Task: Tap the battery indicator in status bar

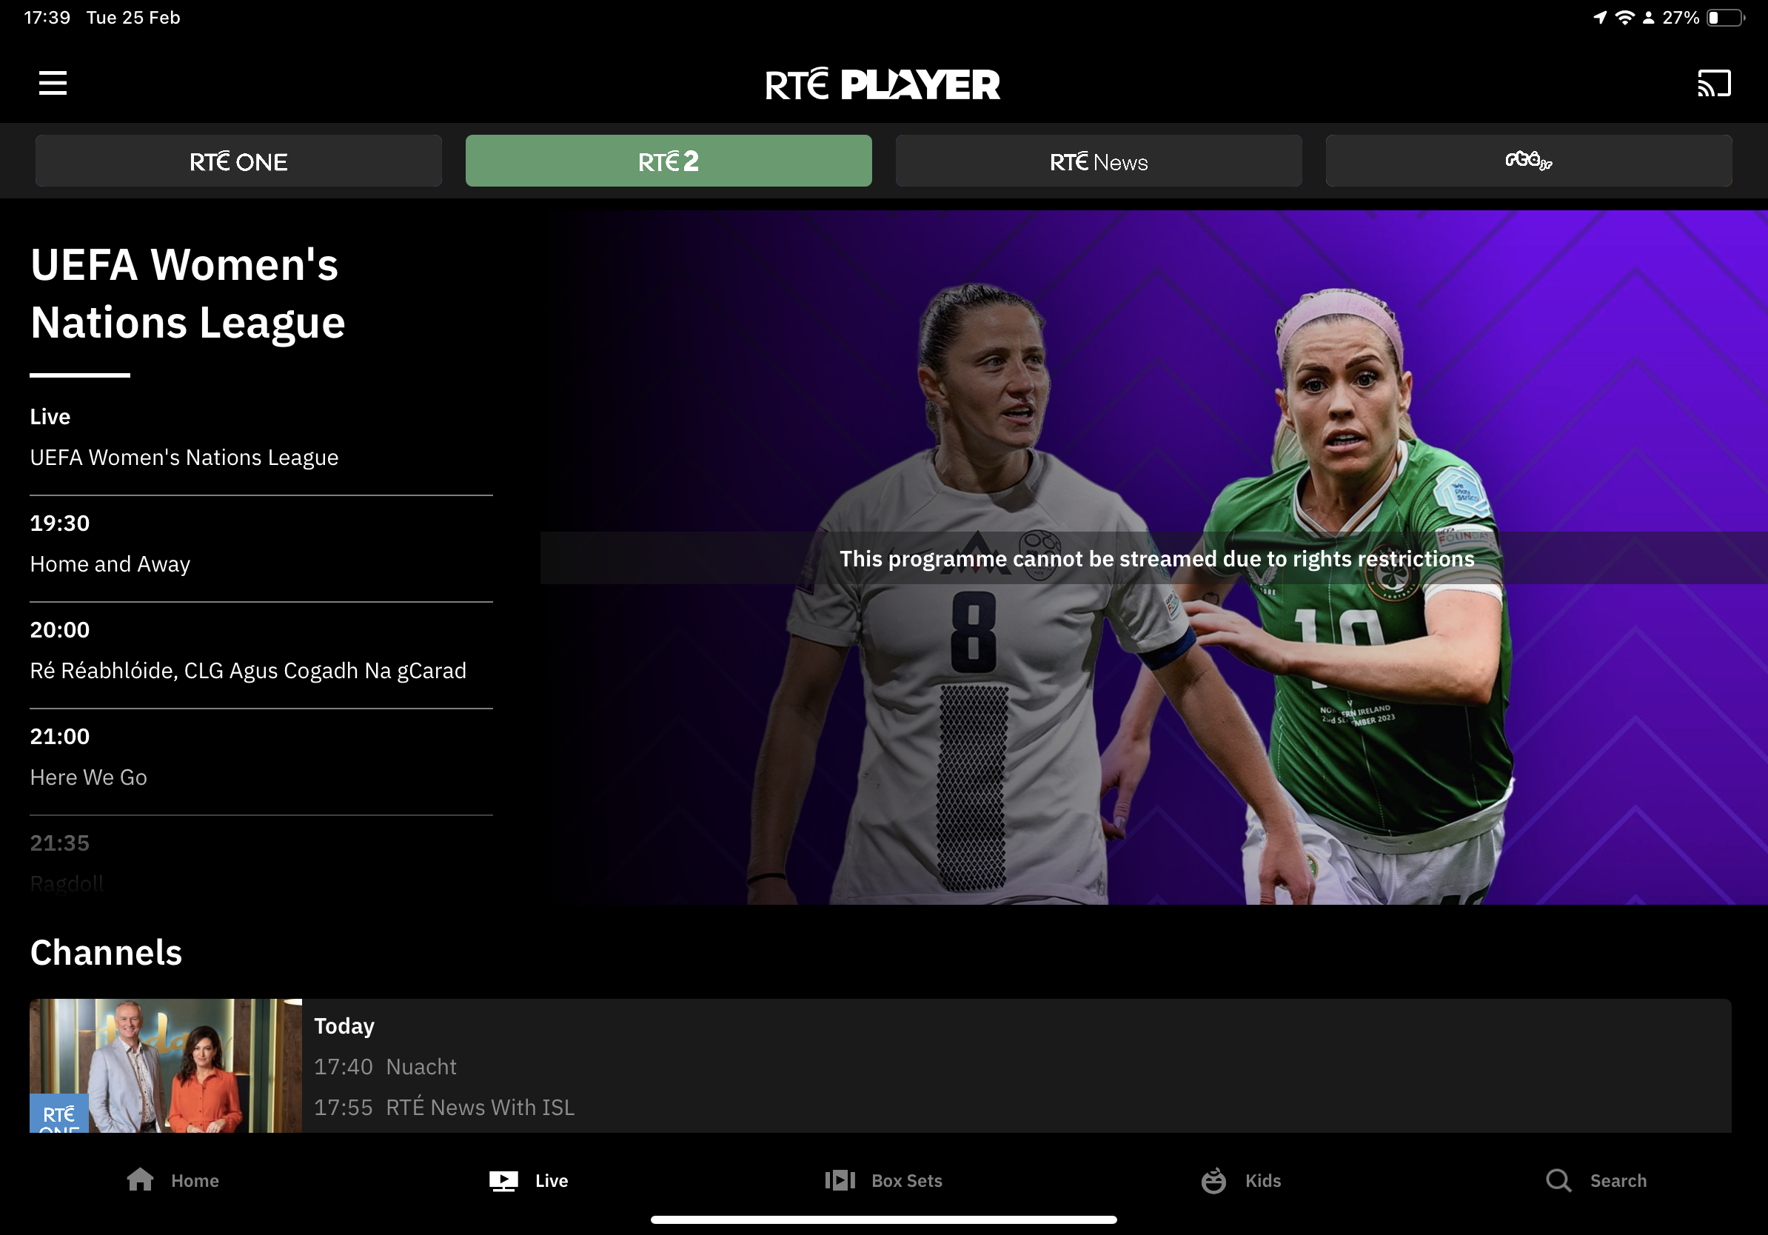Action: (1726, 18)
